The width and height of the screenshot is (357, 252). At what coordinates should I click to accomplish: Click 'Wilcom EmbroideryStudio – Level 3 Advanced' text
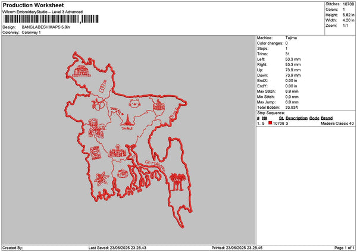pos(43,12)
